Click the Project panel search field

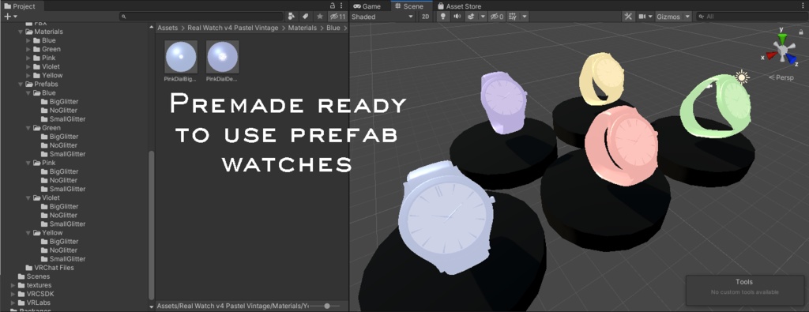point(201,17)
